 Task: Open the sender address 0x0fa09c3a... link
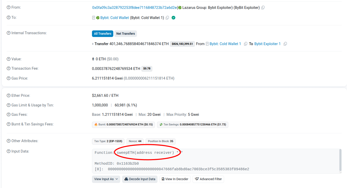[x=134, y=8]
